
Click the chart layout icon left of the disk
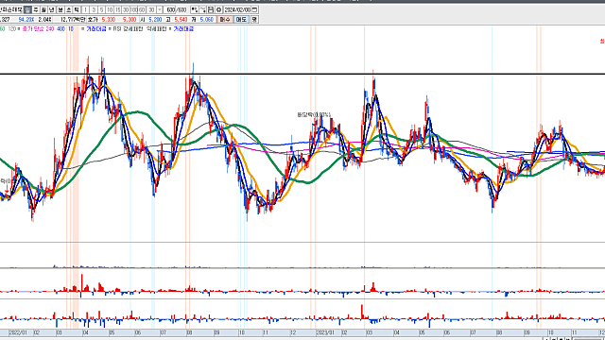point(202,10)
